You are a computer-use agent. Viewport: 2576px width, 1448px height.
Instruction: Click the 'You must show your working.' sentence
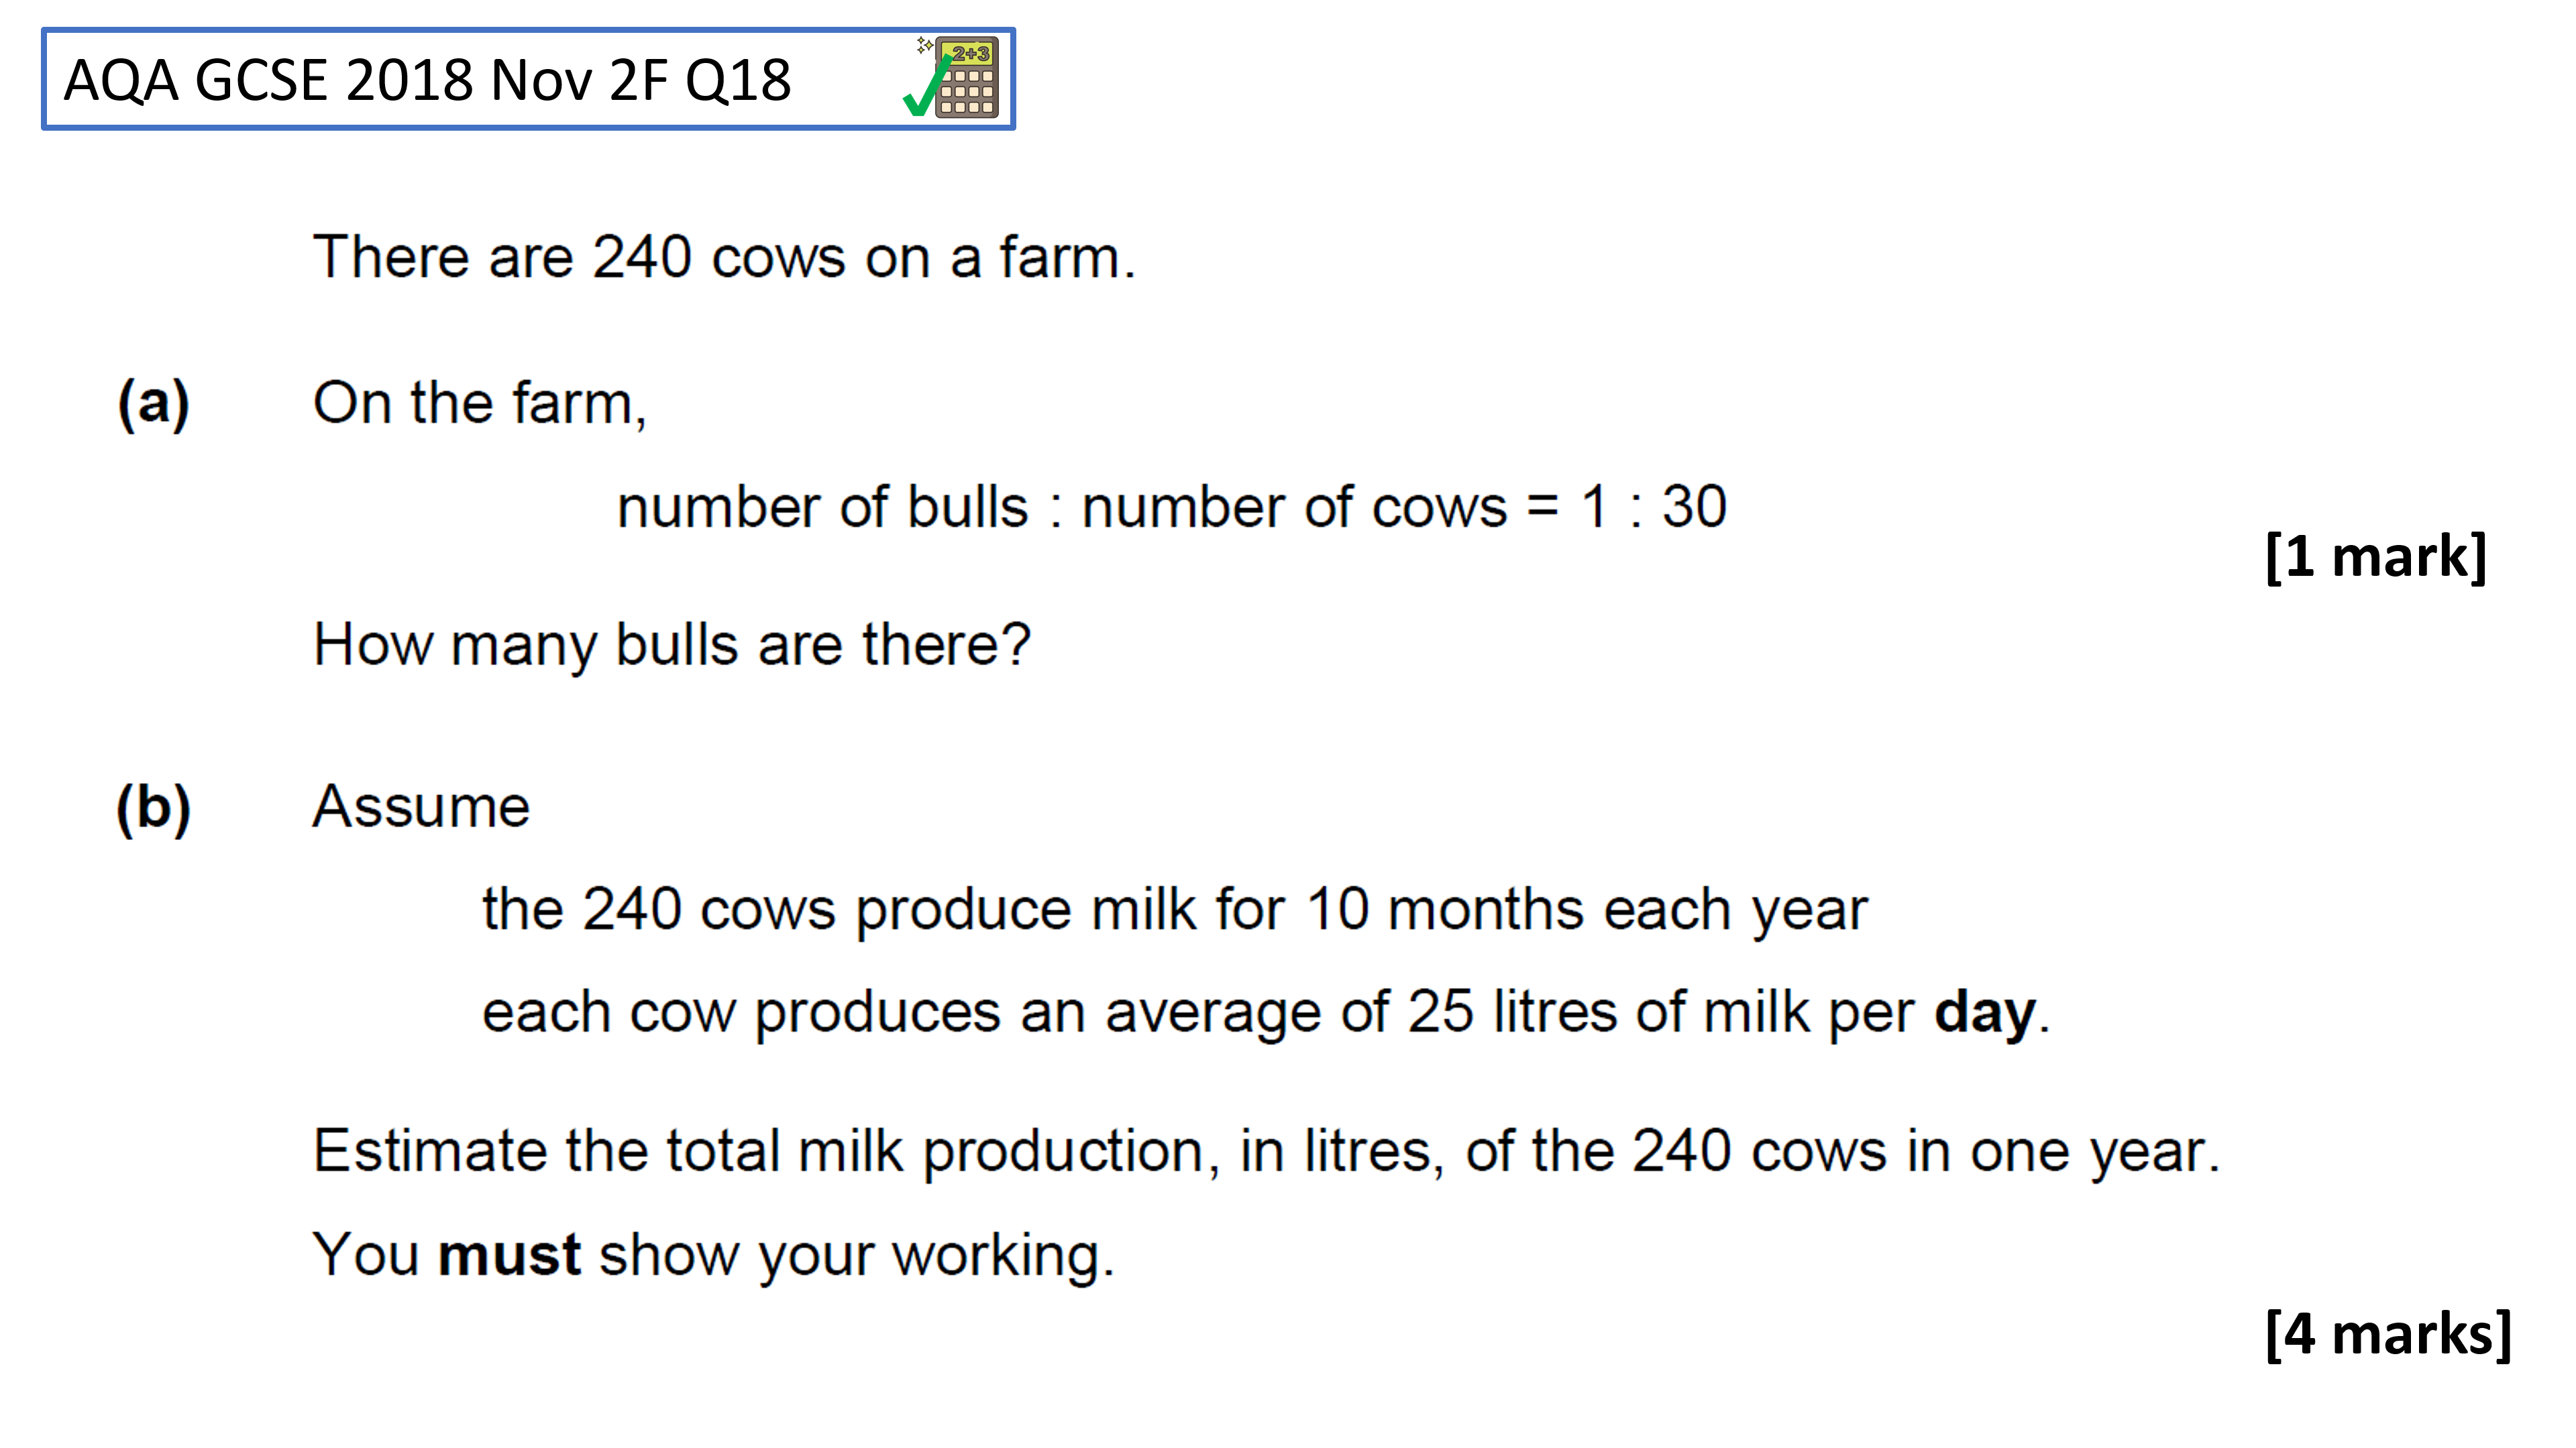pyautogui.click(x=713, y=1255)
